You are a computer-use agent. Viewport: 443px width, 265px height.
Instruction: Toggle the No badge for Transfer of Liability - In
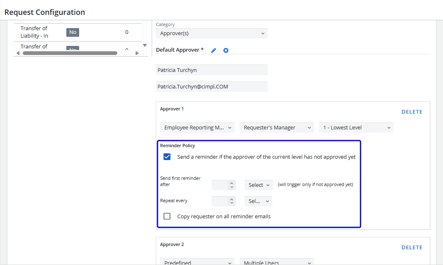pos(73,32)
